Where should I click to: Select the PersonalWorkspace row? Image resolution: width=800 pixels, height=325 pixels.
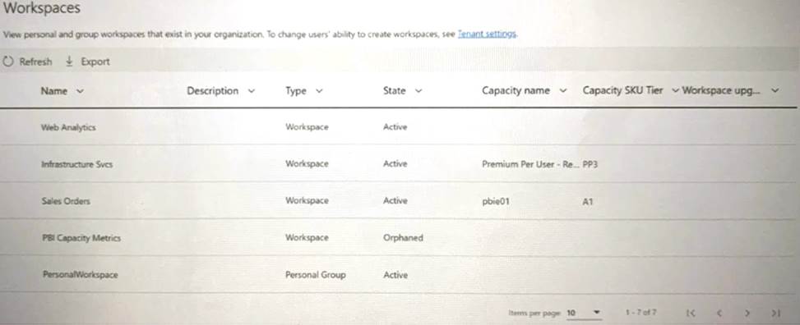pyautogui.click(x=398, y=275)
